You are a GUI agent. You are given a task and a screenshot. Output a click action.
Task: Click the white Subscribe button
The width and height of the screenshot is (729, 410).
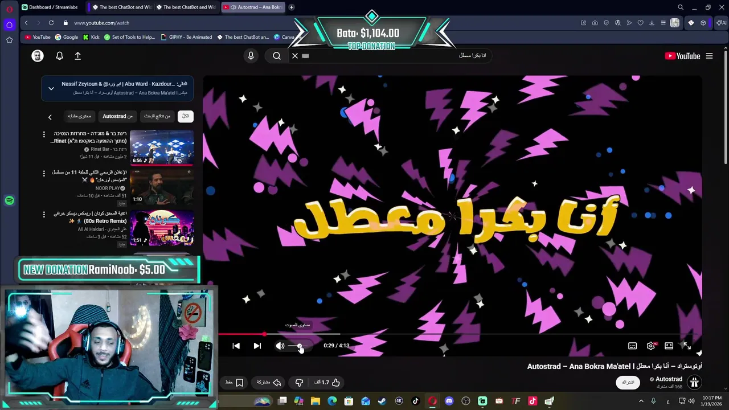pyautogui.click(x=628, y=382)
